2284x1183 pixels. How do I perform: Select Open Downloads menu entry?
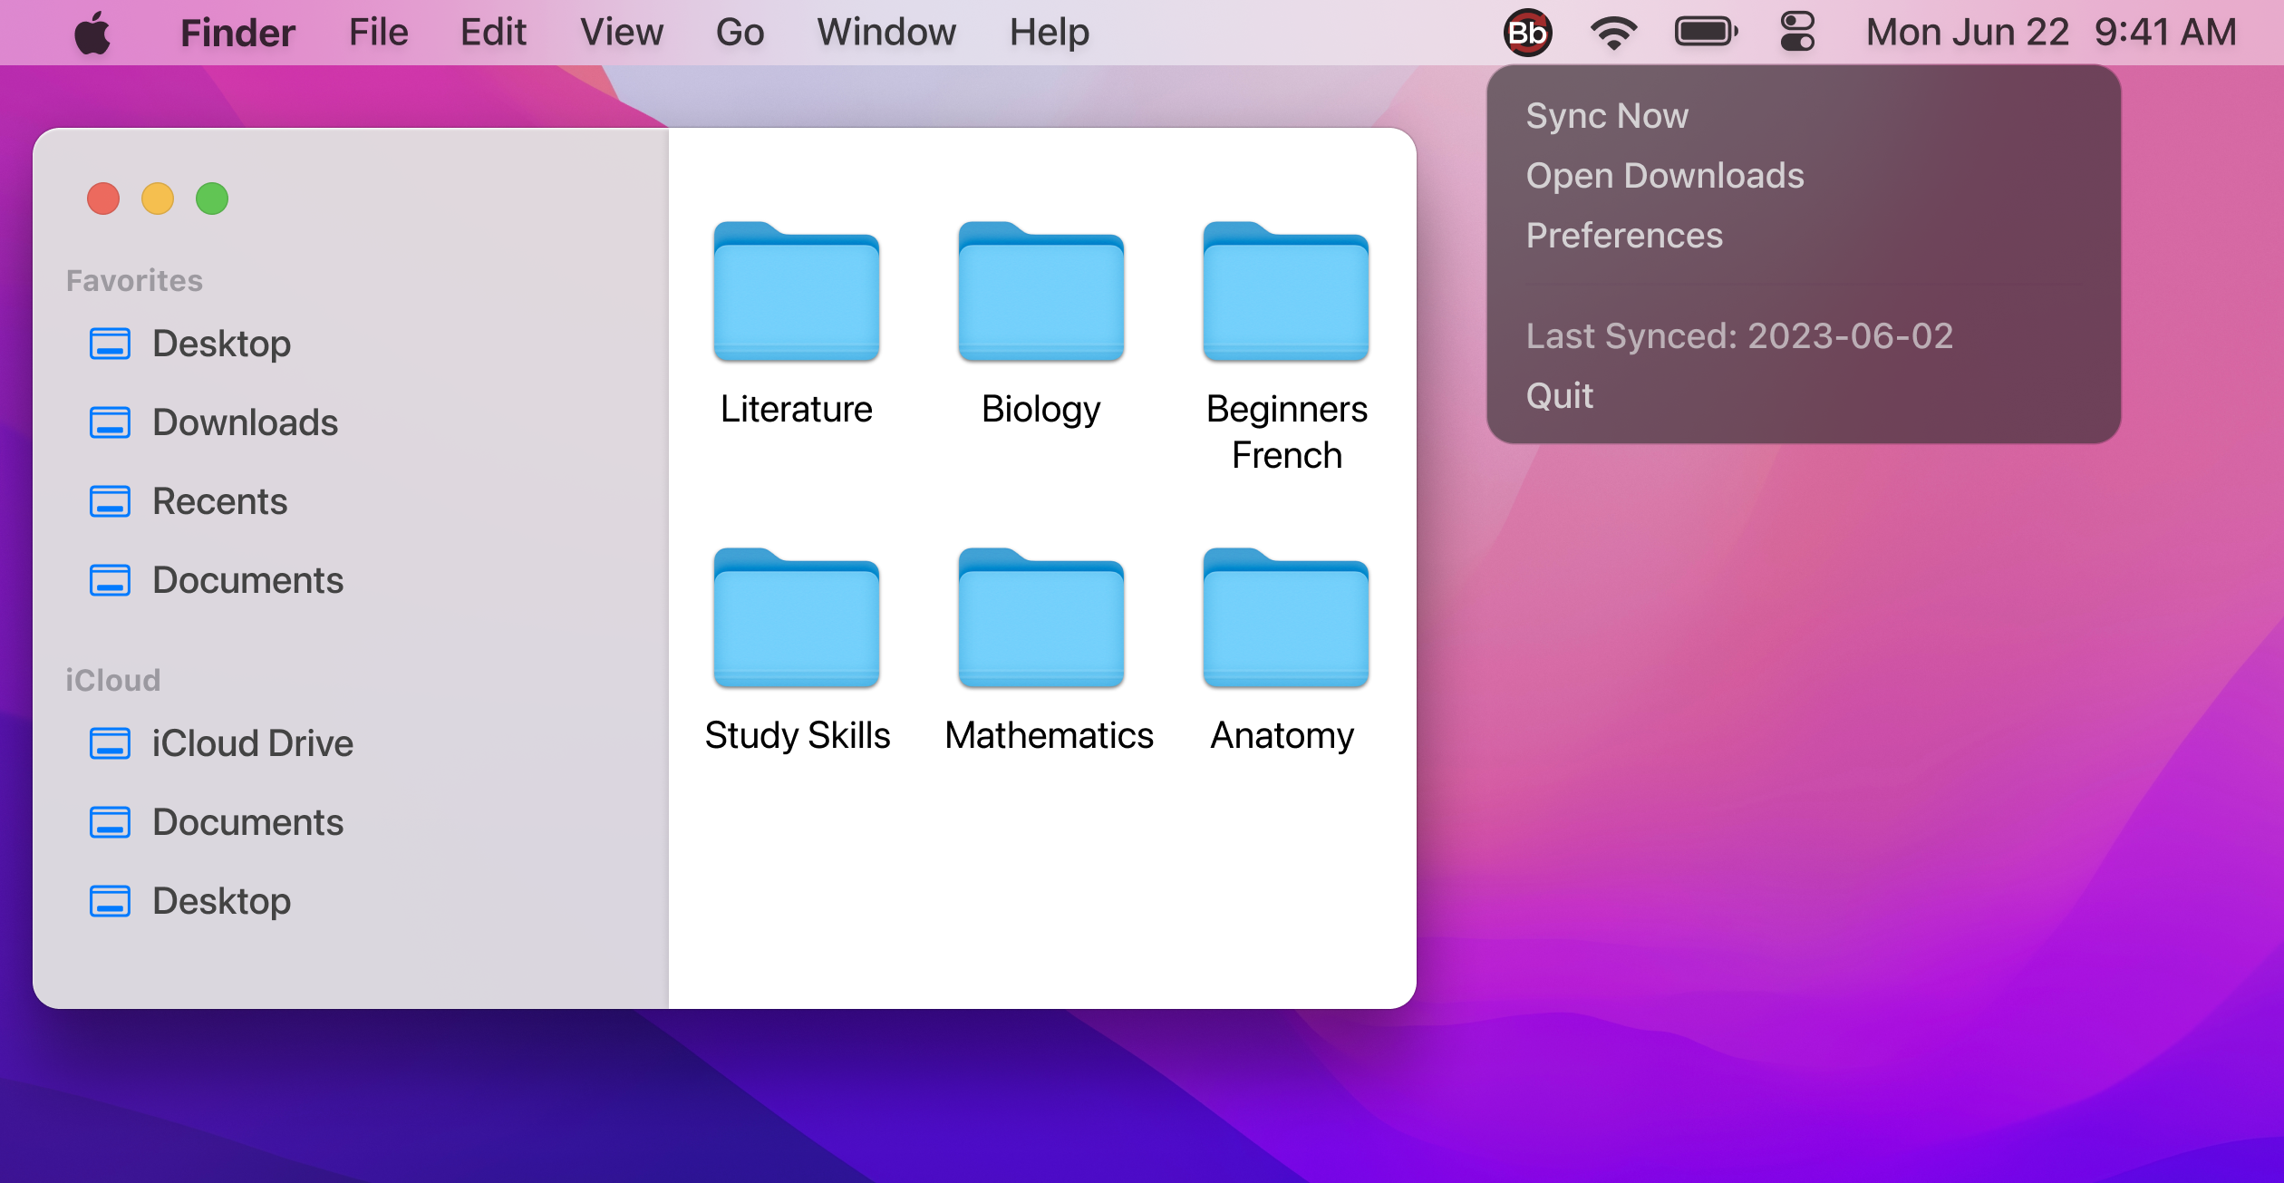1665,176
